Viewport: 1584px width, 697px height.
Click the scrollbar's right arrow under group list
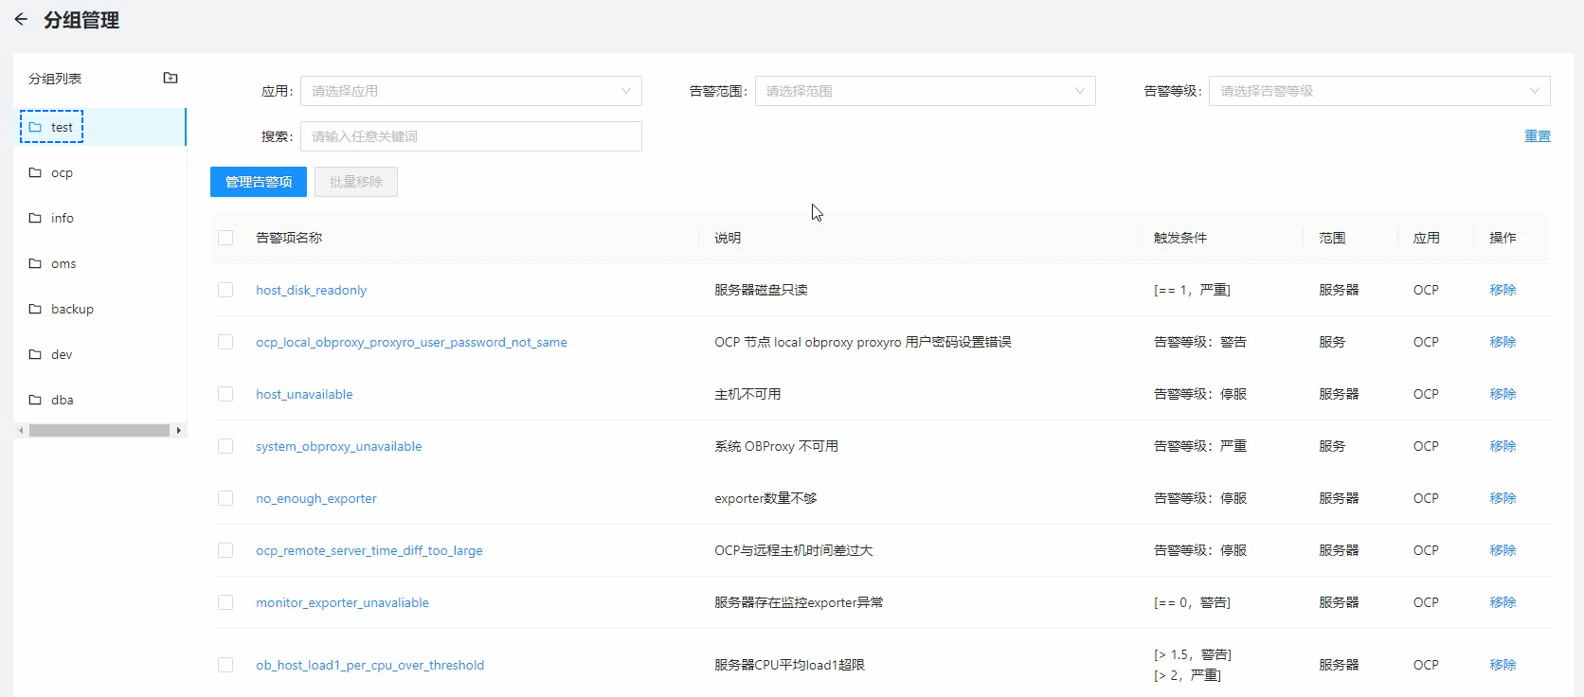click(178, 431)
